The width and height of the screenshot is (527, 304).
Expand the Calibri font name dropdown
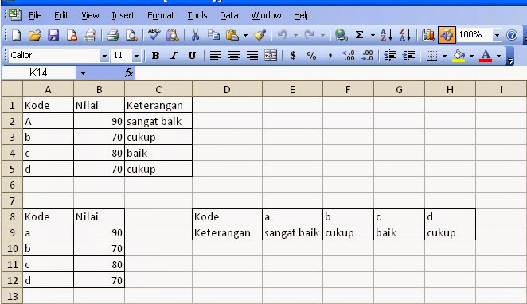(x=104, y=56)
